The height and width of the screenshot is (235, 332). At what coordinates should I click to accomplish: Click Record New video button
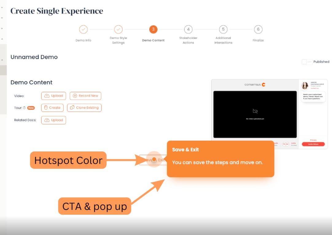(x=85, y=96)
